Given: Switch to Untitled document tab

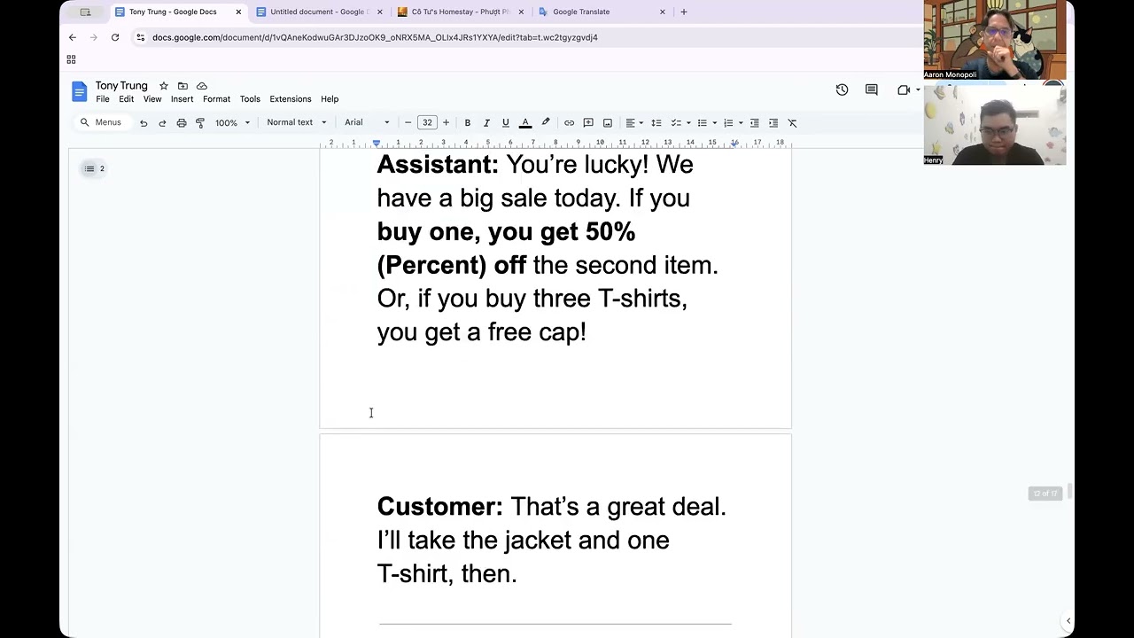Looking at the screenshot, I should pos(319,12).
